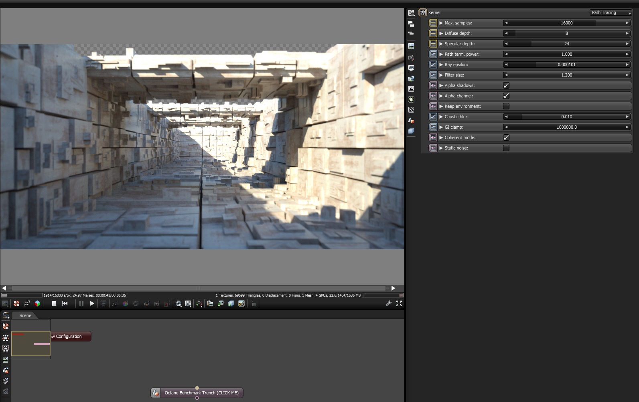639x402 pixels.
Task: Switch to the Scene tab in node graph
Action: click(25, 315)
